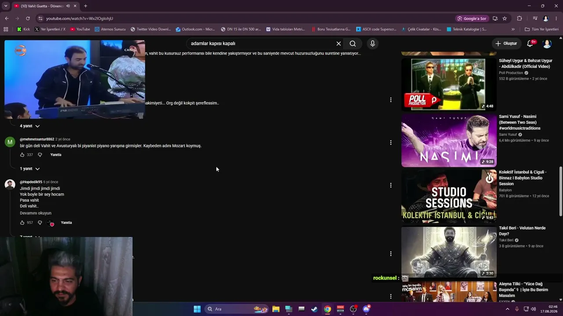Viewport: 563px width, 316px height.
Task: Open the 'Yer İşaretleri / X' bookmark
Action: pos(50,29)
